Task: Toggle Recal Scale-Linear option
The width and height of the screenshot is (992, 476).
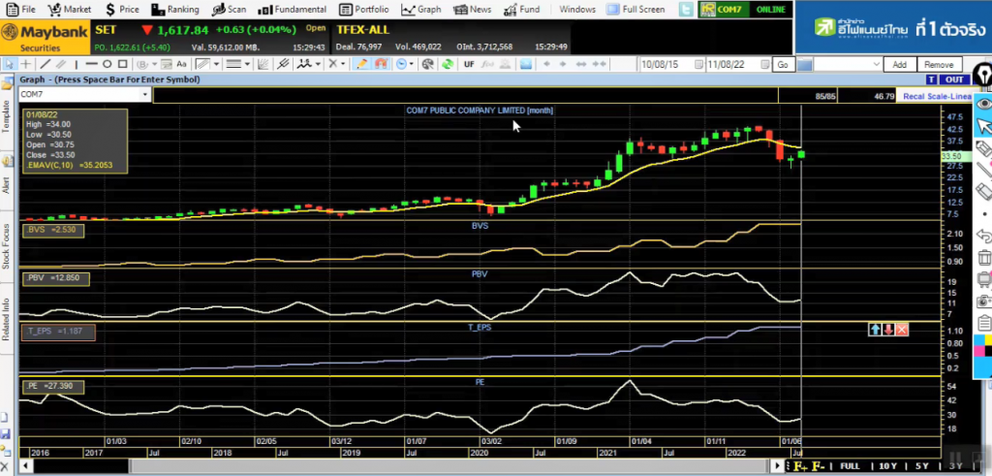Action: pos(937,96)
